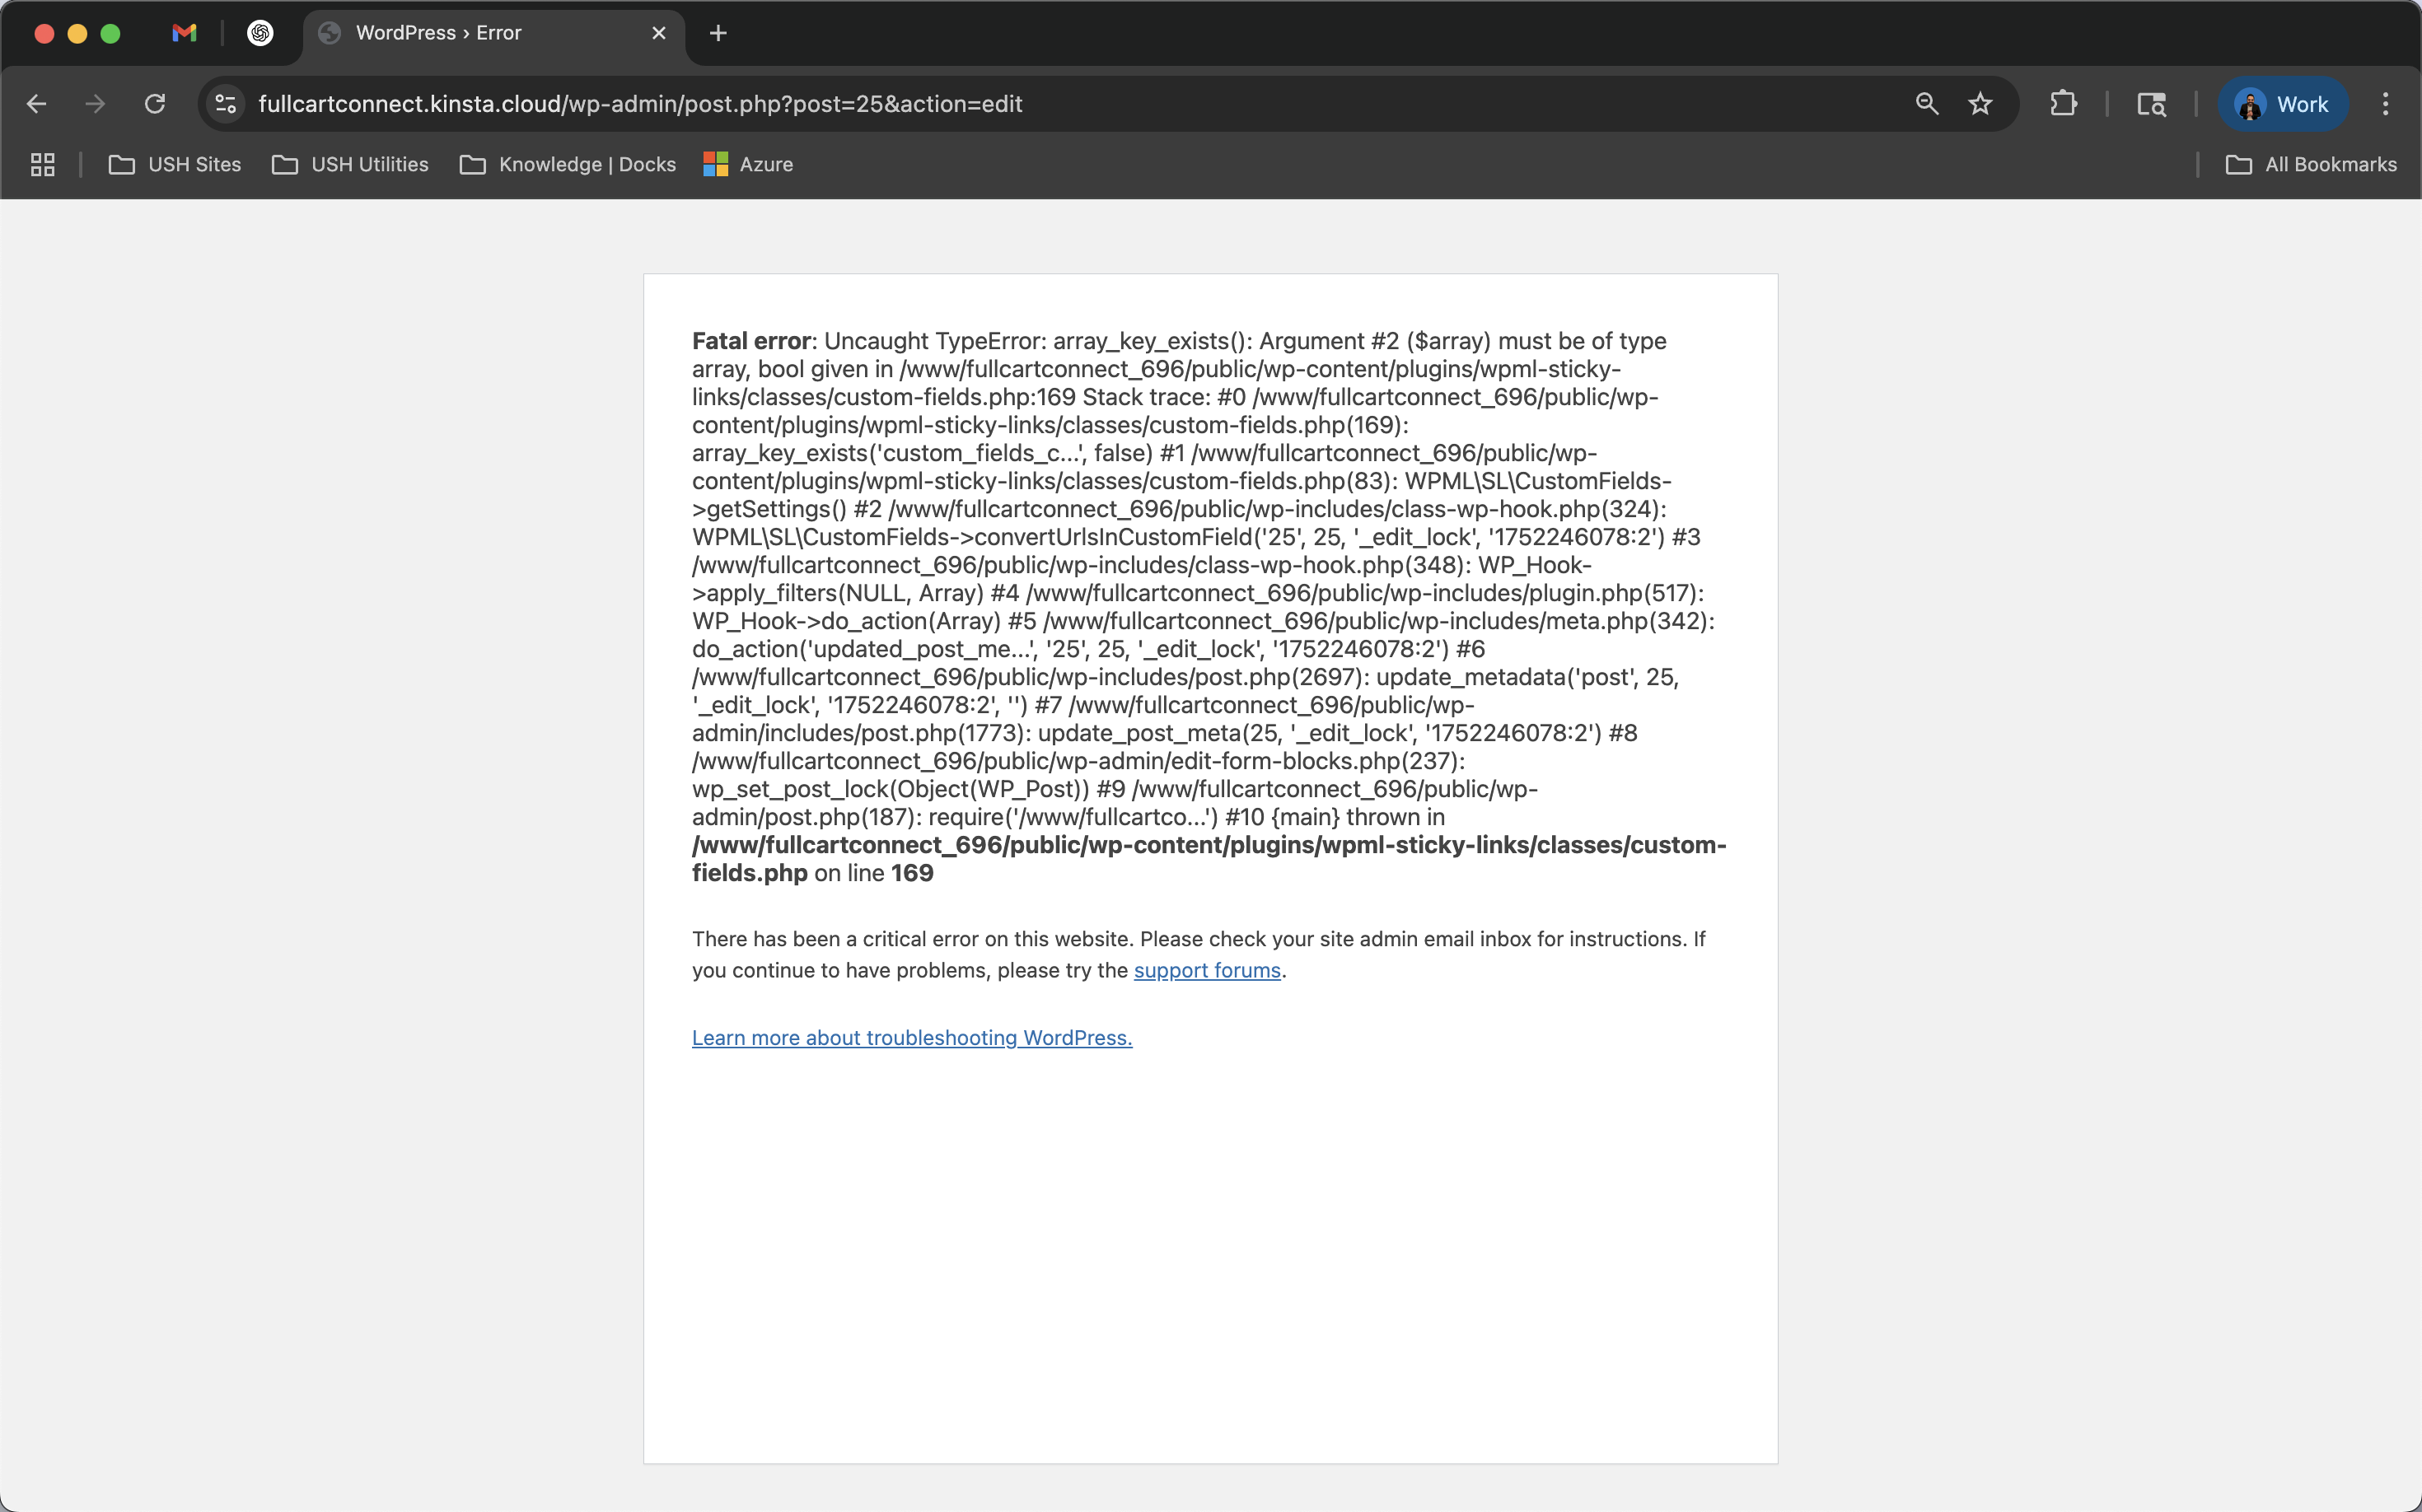
Task: Click the macOS red close window button
Action: 44,33
